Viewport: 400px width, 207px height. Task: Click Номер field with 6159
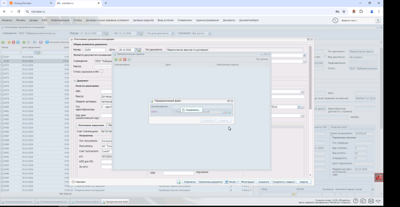[x=95, y=50]
